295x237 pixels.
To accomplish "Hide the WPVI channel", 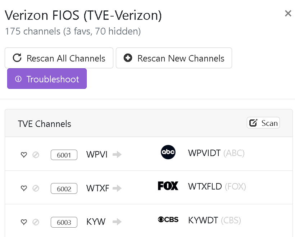I will [36, 155].
